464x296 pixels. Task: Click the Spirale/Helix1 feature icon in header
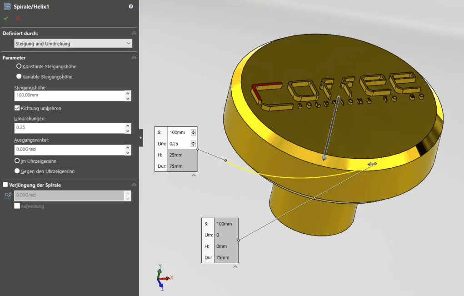pos(7,6)
